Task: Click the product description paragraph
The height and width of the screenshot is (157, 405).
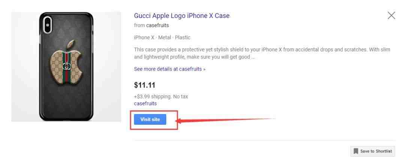Action: pyautogui.click(x=262, y=53)
